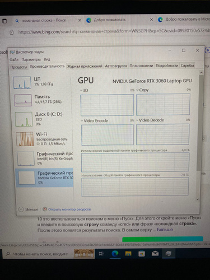Select the Wi-Fi network graph entry
210x280 pixels.
[44, 139]
